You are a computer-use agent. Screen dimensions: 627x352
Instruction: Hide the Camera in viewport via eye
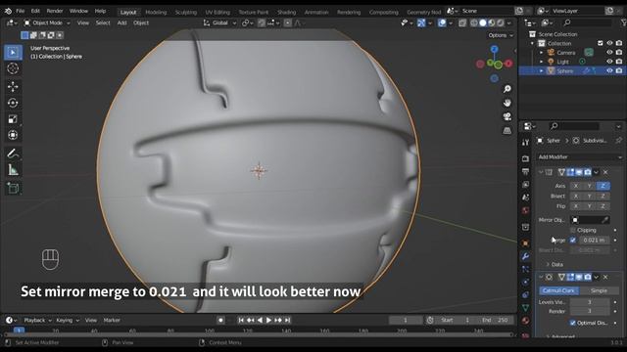point(609,53)
